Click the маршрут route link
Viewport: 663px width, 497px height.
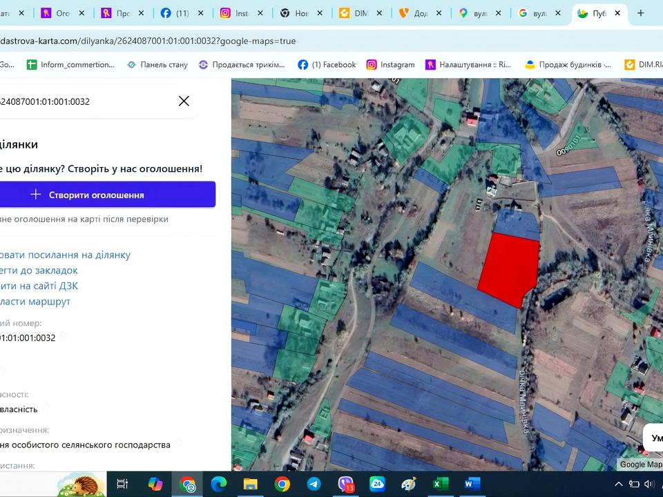click(35, 302)
